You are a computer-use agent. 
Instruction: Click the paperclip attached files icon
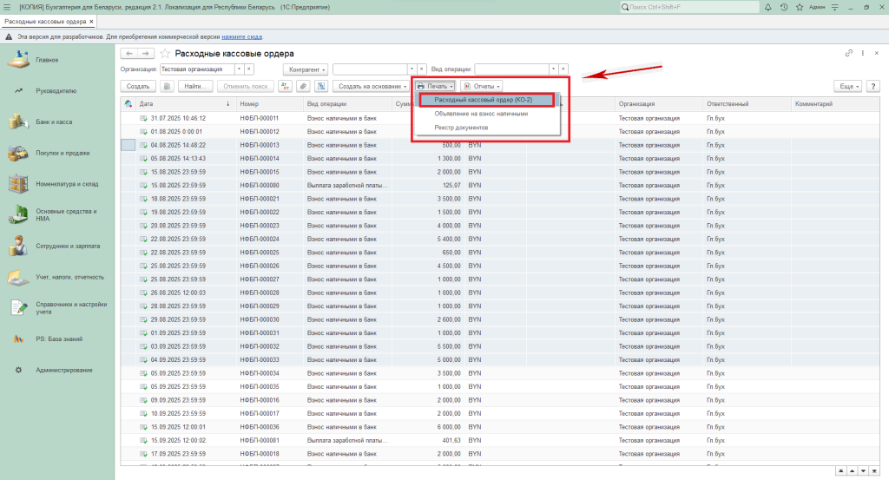tap(302, 87)
